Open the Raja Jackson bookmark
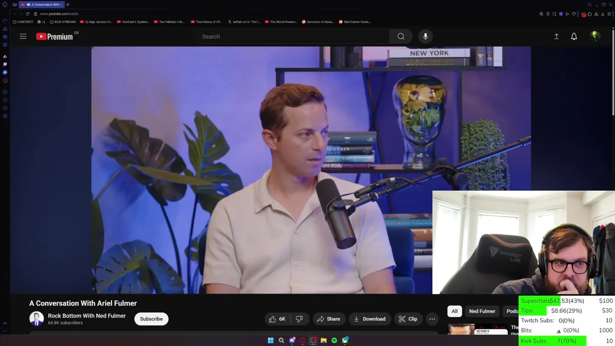This screenshot has height=346, width=615. coord(96,22)
